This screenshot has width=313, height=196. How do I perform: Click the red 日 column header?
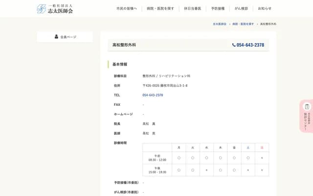[262, 147]
